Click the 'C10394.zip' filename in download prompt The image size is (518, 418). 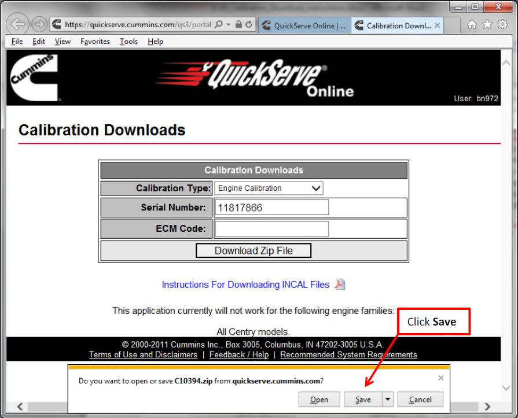193,381
